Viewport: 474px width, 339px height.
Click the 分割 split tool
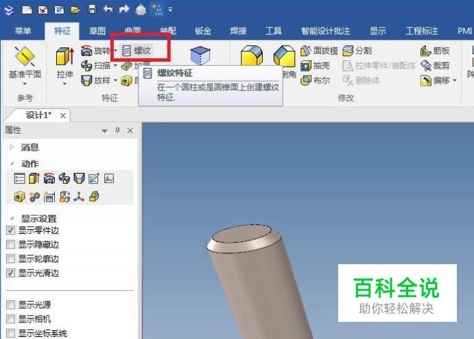pyautogui.click(x=357, y=51)
